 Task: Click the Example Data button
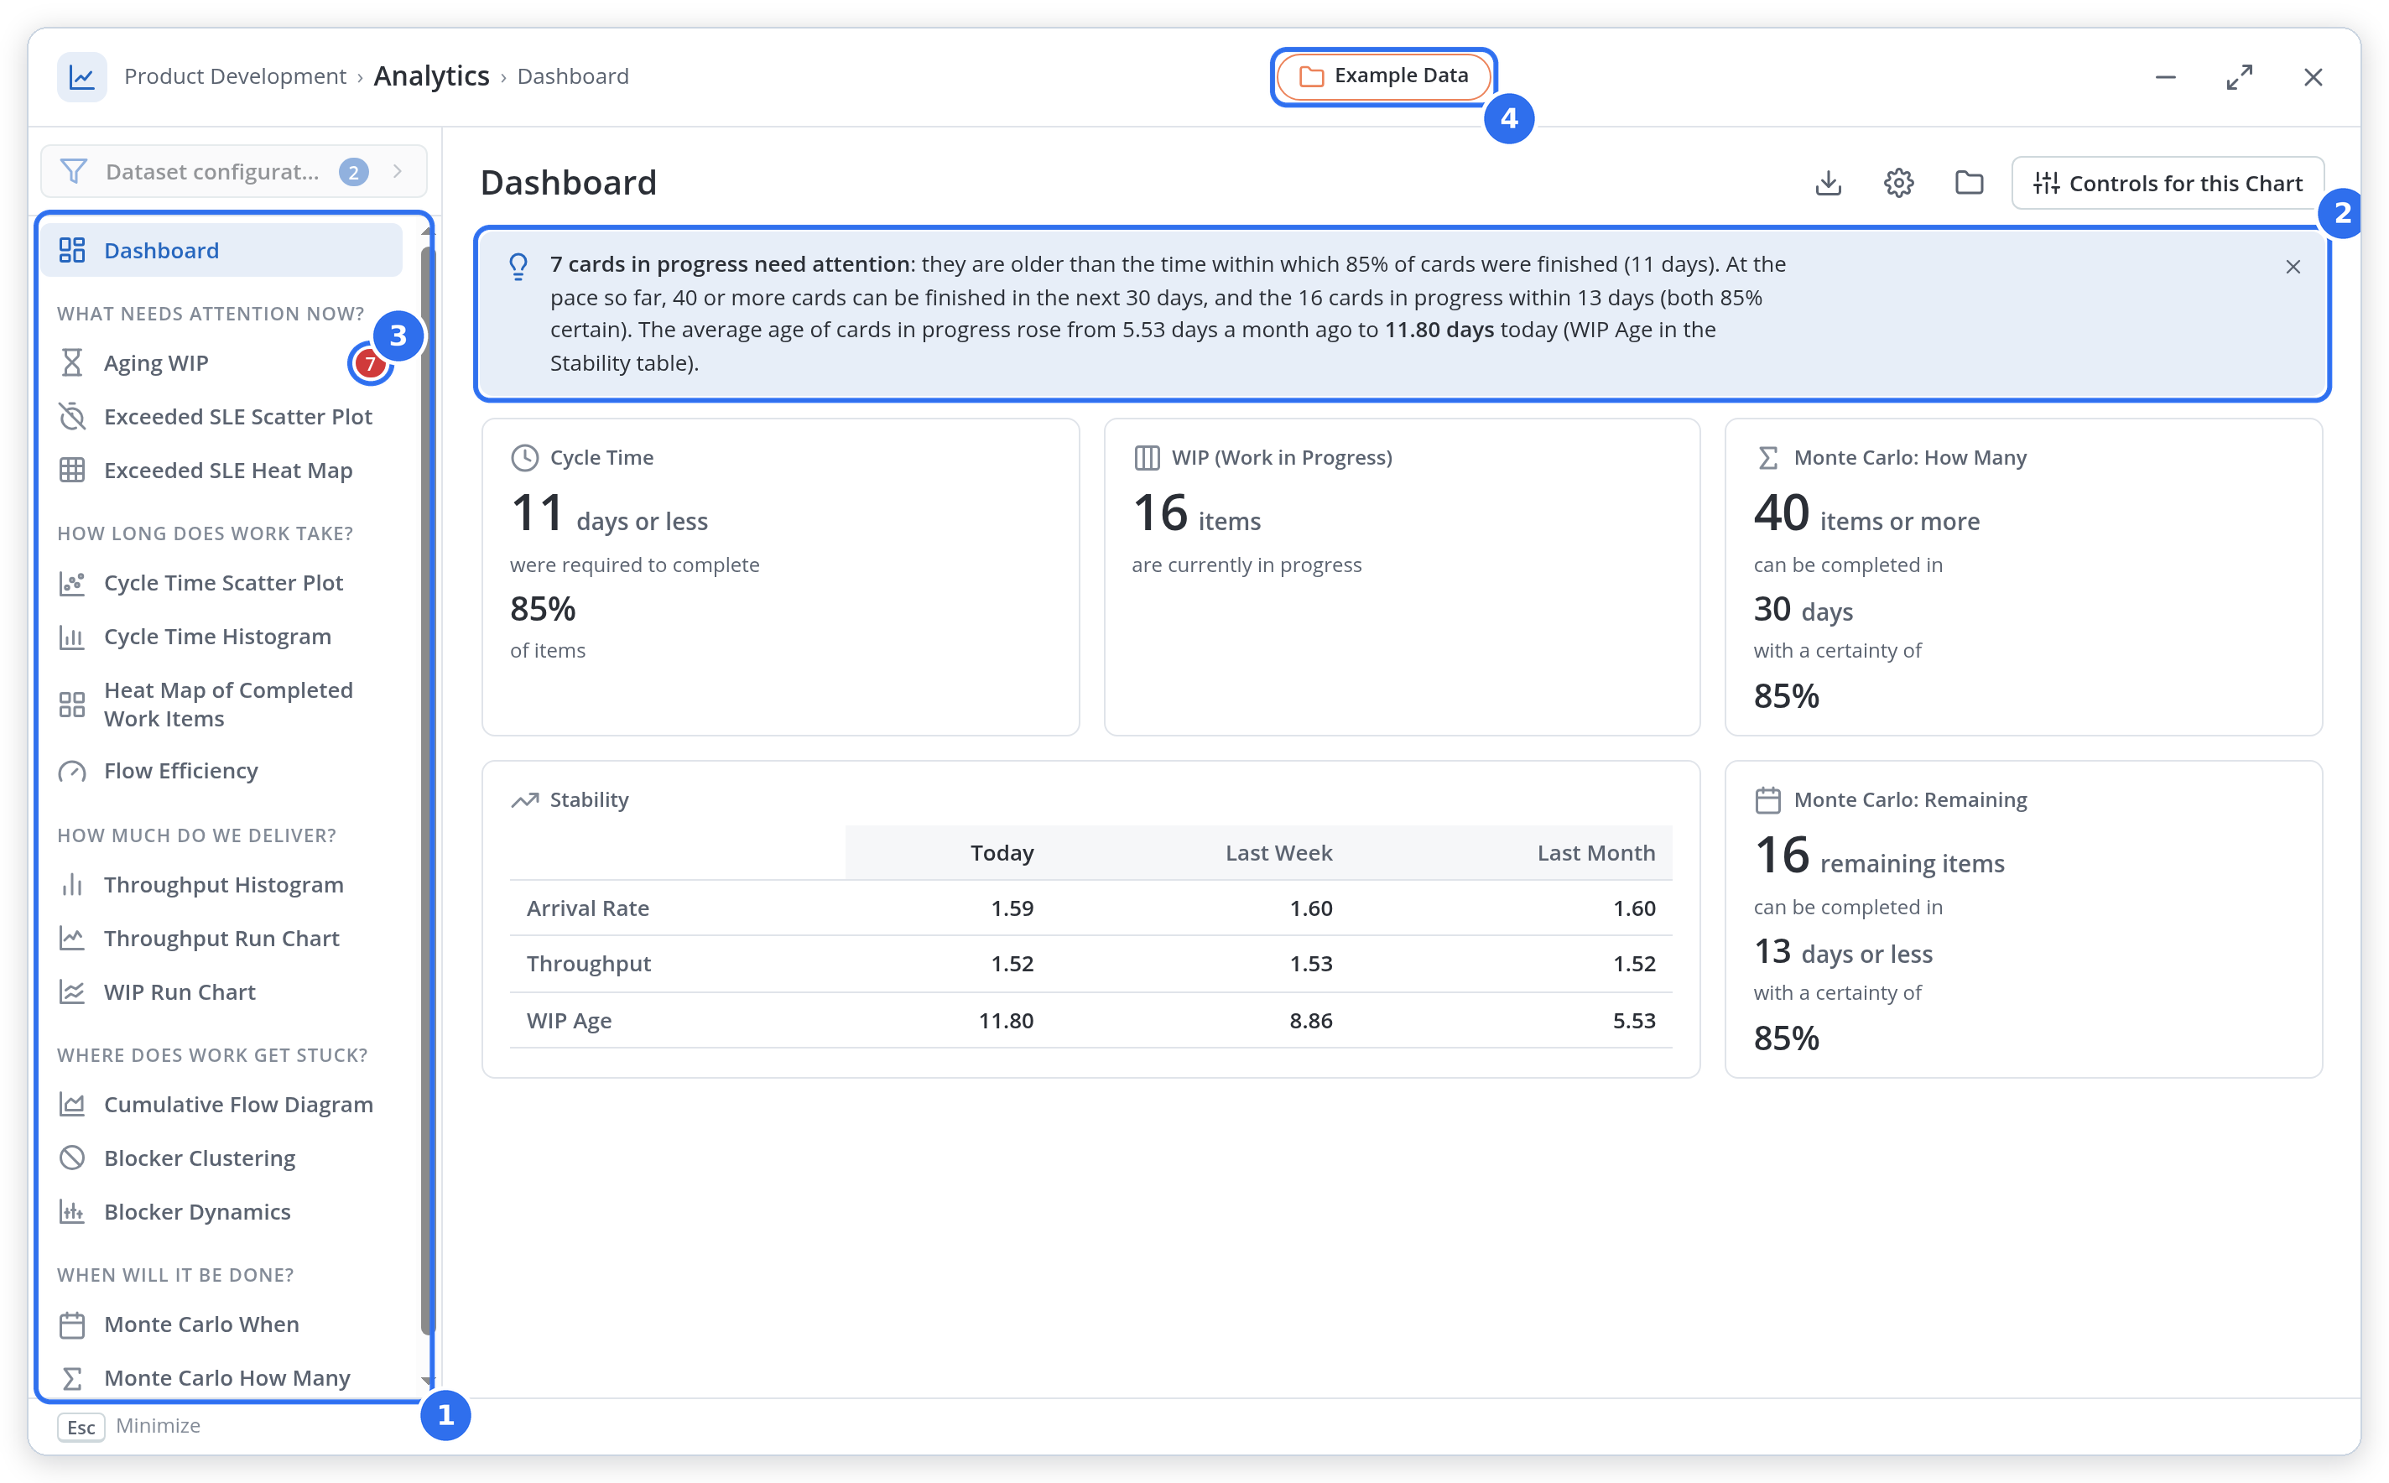click(1384, 75)
